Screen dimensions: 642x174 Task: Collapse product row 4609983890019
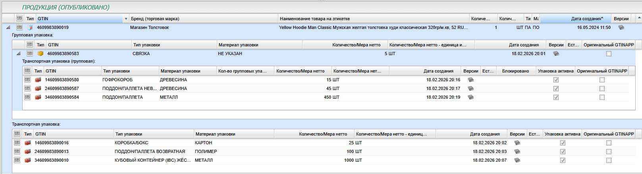click(8, 27)
